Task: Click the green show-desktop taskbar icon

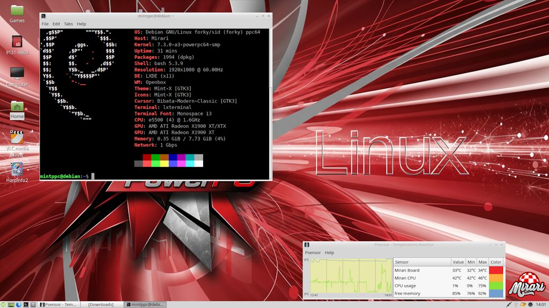Action: pyautogui.click(x=11, y=304)
